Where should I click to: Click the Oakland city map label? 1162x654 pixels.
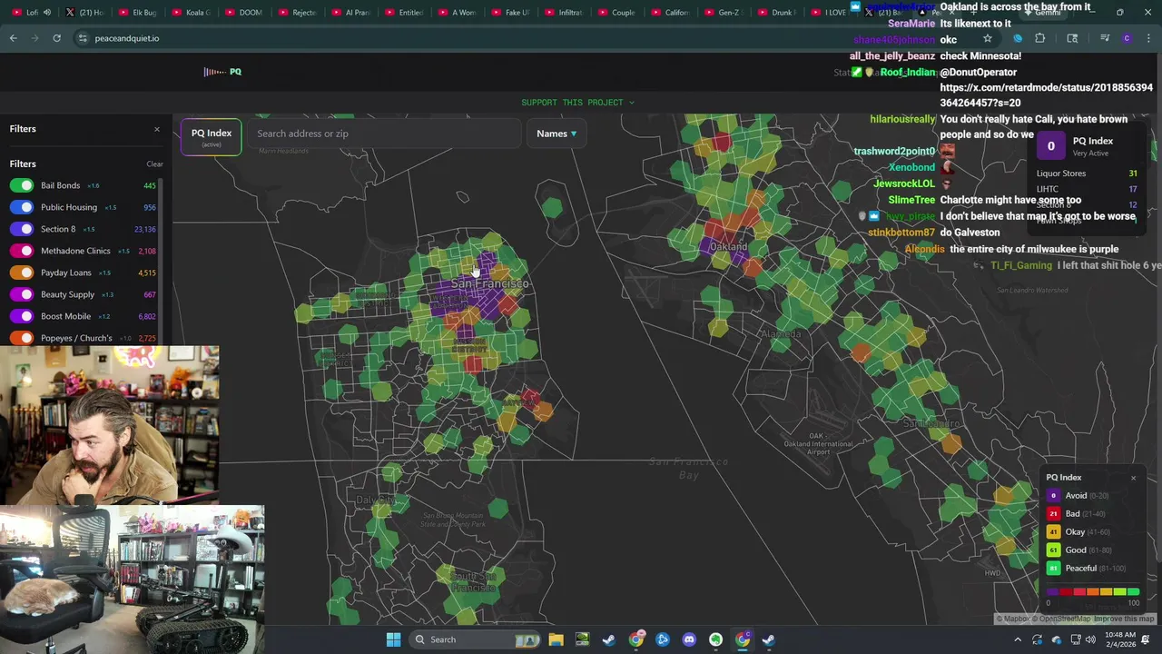pos(728,247)
